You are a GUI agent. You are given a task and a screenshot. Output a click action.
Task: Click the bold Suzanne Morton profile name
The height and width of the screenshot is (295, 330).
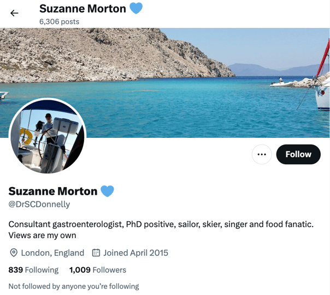53,191
